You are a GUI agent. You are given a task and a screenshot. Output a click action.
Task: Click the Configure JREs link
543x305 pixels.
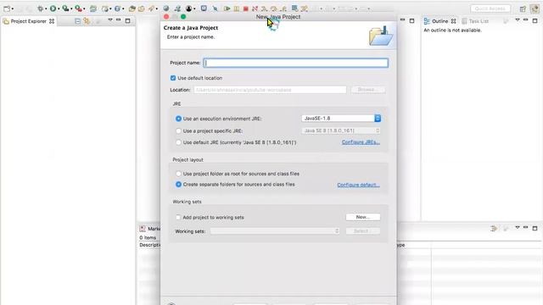tap(361, 142)
